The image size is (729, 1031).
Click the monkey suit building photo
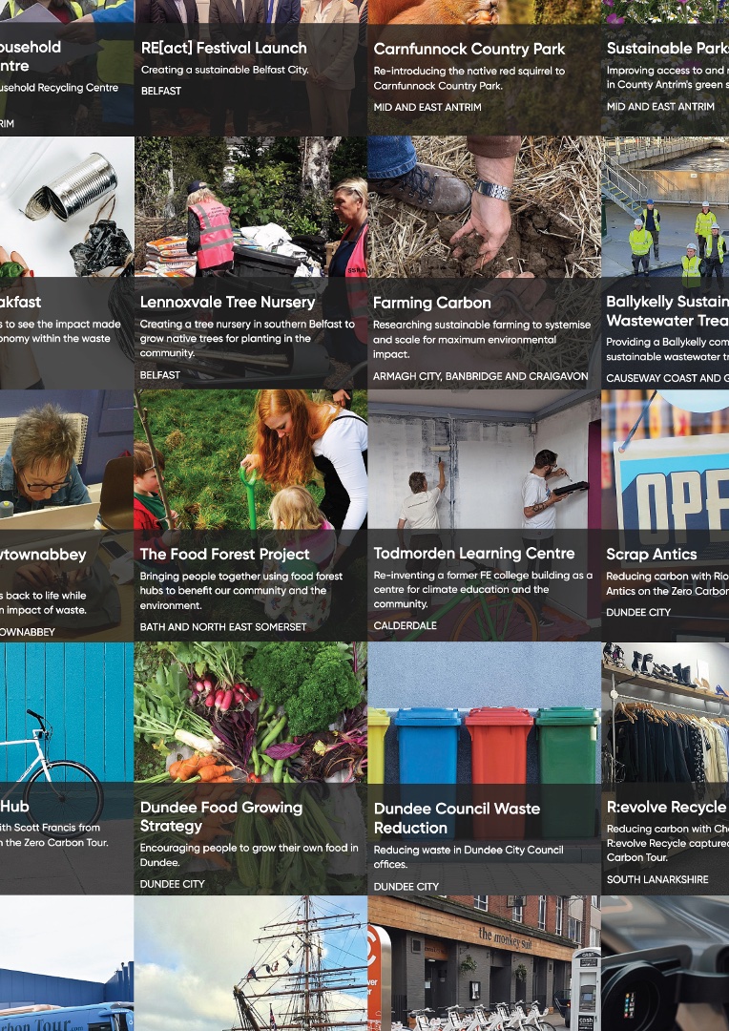pos(485,962)
